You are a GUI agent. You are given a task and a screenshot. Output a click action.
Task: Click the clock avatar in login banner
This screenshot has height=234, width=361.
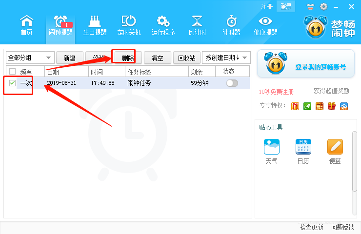[276, 63]
